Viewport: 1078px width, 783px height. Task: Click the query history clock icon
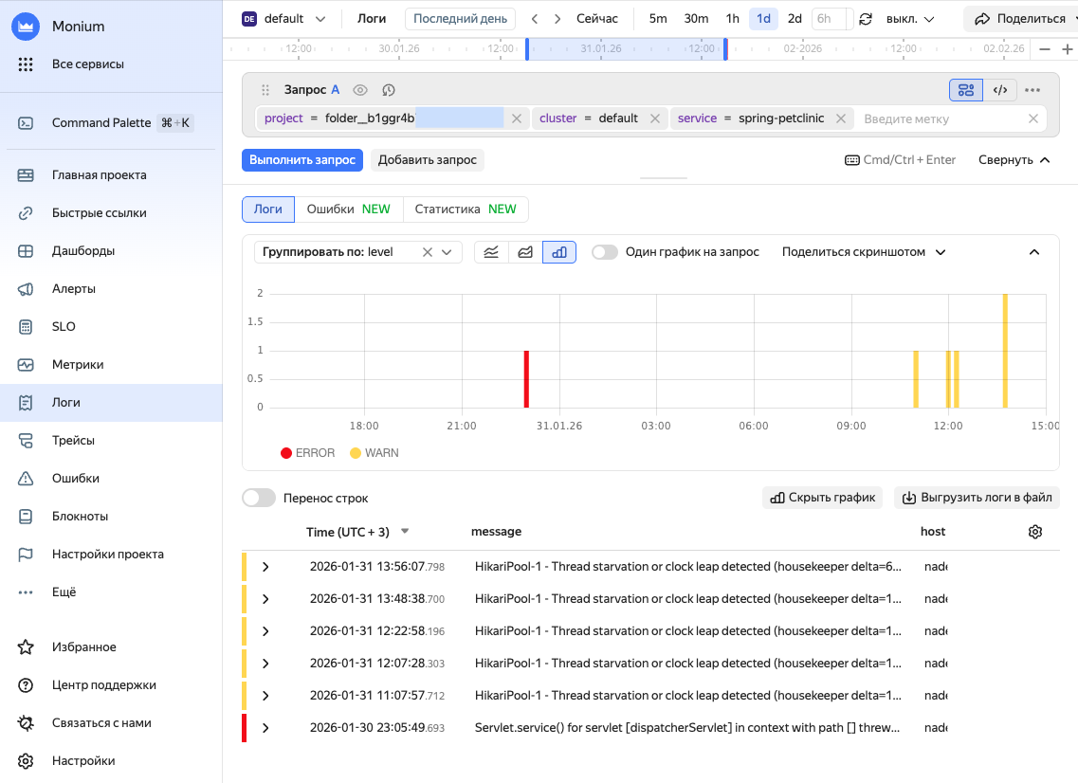coord(389,90)
